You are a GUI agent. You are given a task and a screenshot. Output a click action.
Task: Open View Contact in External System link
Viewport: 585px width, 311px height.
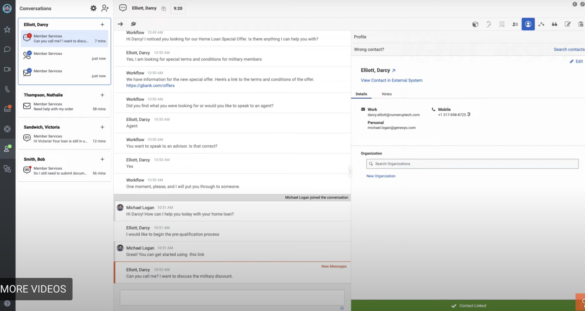point(391,80)
